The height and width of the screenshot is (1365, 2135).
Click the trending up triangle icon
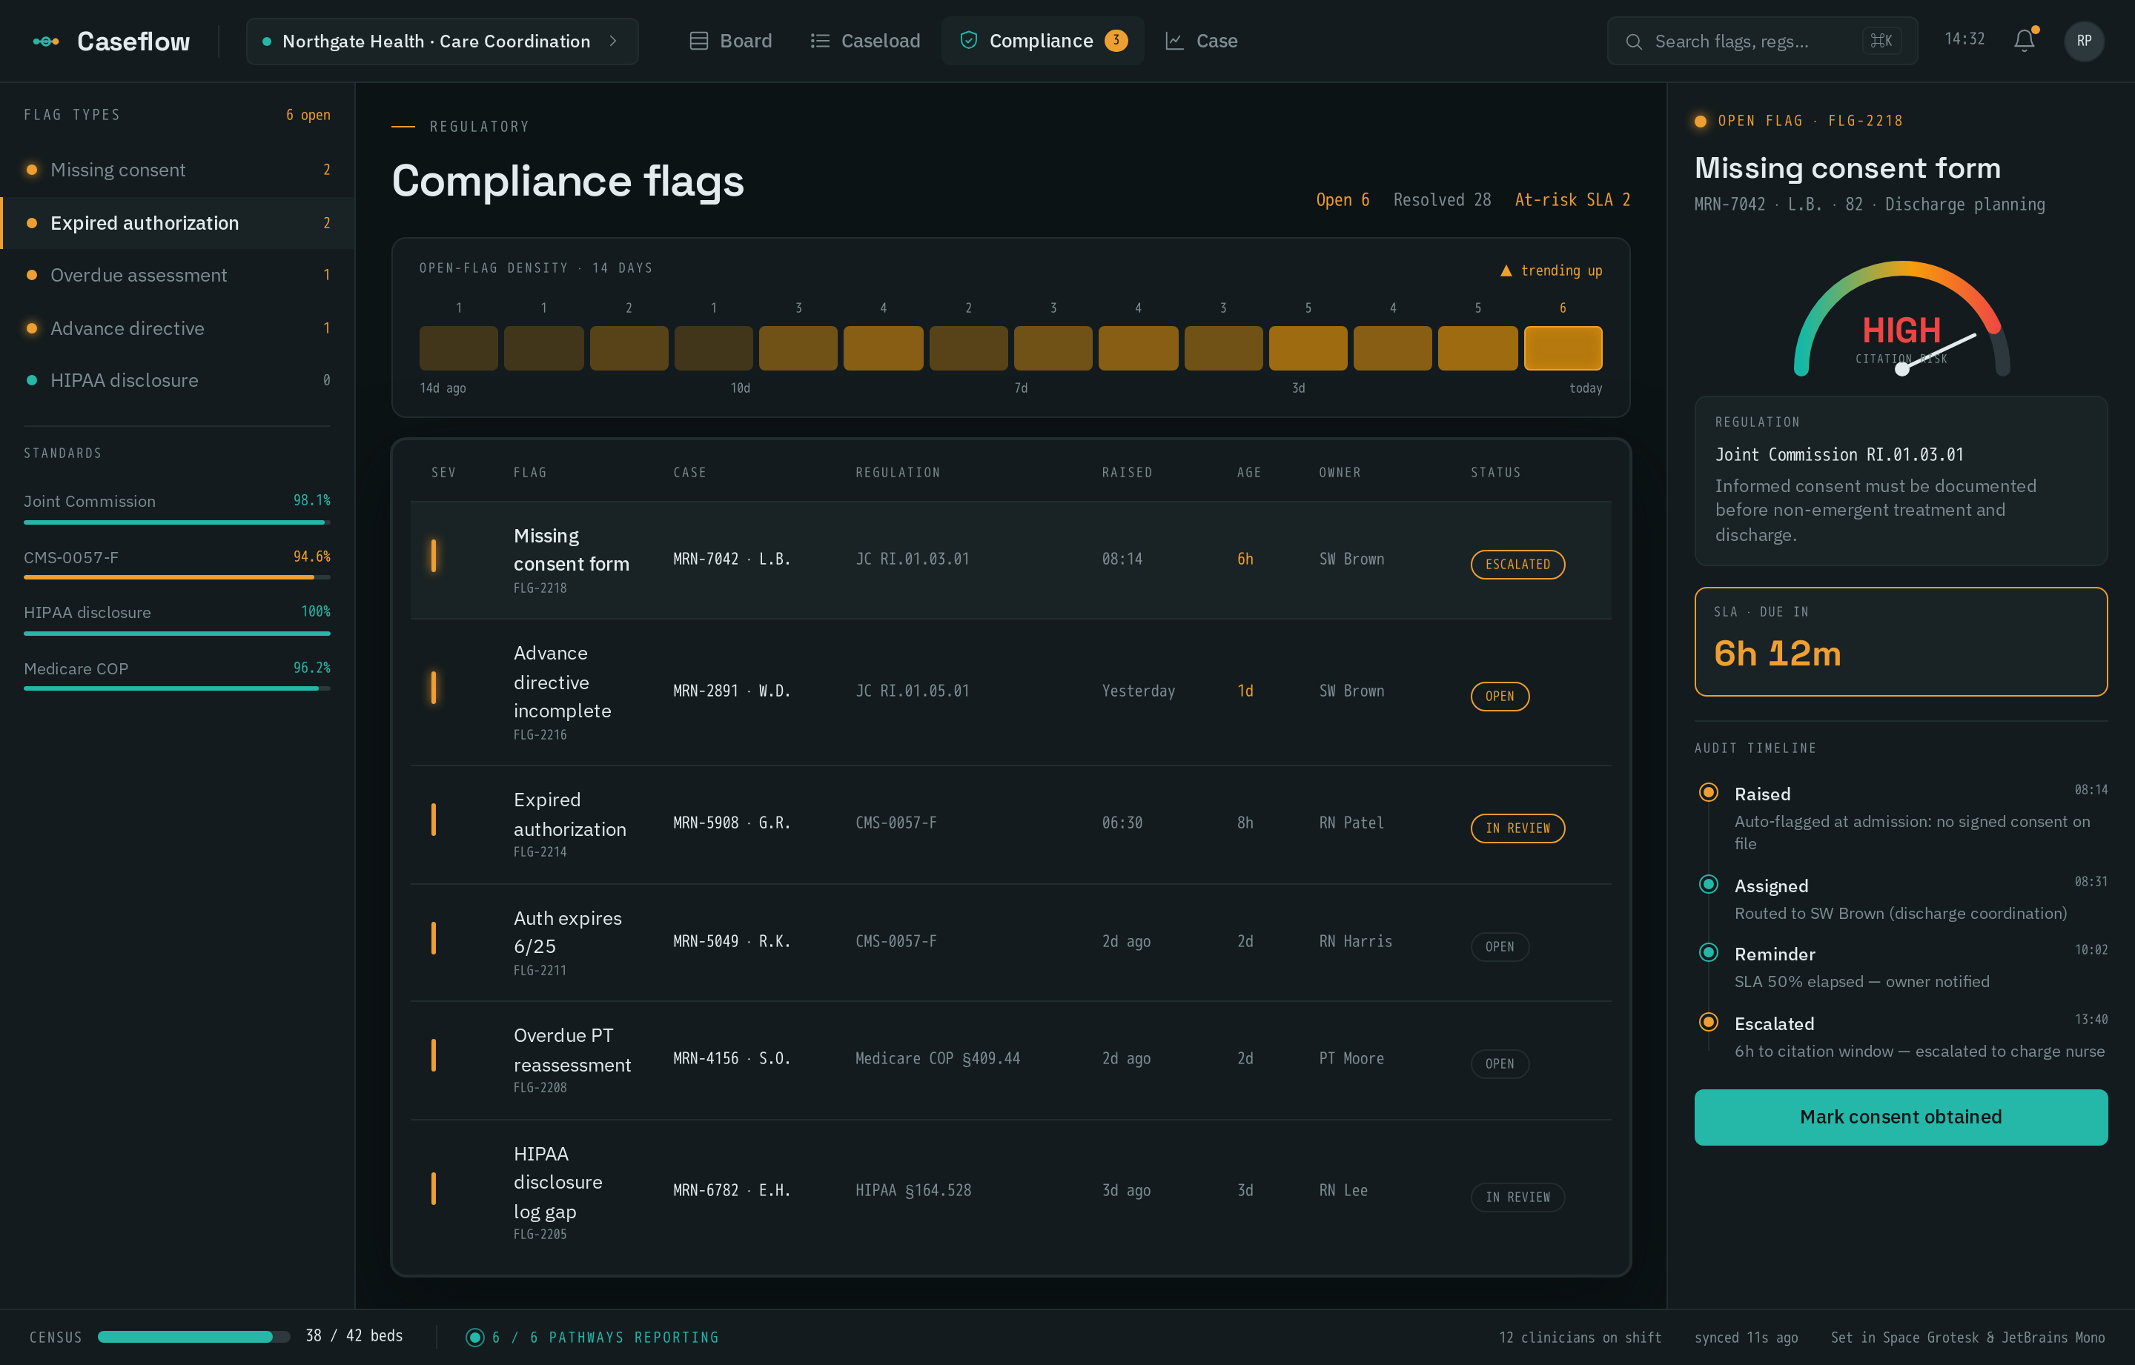coord(1506,270)
